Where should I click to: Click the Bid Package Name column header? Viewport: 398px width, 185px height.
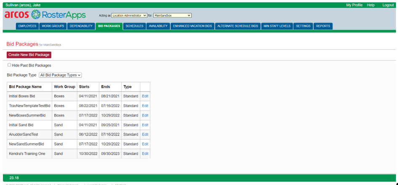(25, 87)
